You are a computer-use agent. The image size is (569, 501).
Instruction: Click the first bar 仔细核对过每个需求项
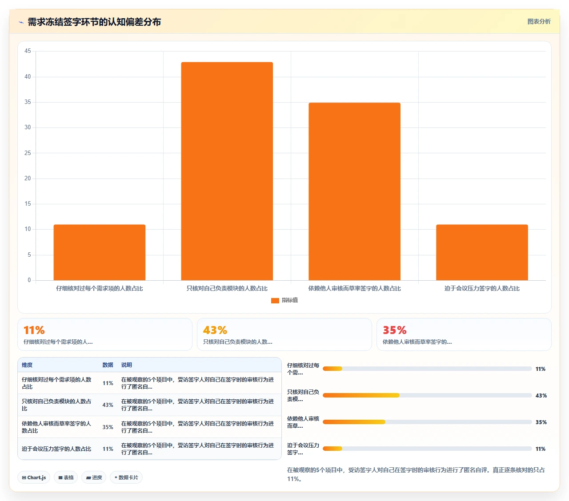click(x=100, y=252)
